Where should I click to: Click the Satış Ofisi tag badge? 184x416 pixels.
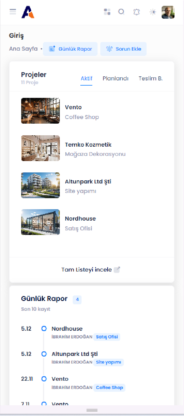[107, 337]
